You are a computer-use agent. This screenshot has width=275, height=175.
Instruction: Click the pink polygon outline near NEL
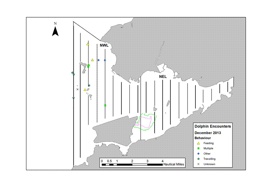point(143,122)
